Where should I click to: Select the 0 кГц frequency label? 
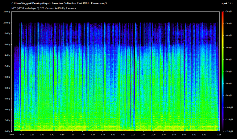[7, 131]
